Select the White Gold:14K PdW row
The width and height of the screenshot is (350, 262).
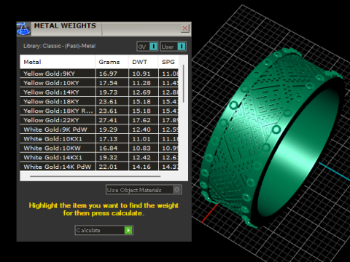[99, 167]
